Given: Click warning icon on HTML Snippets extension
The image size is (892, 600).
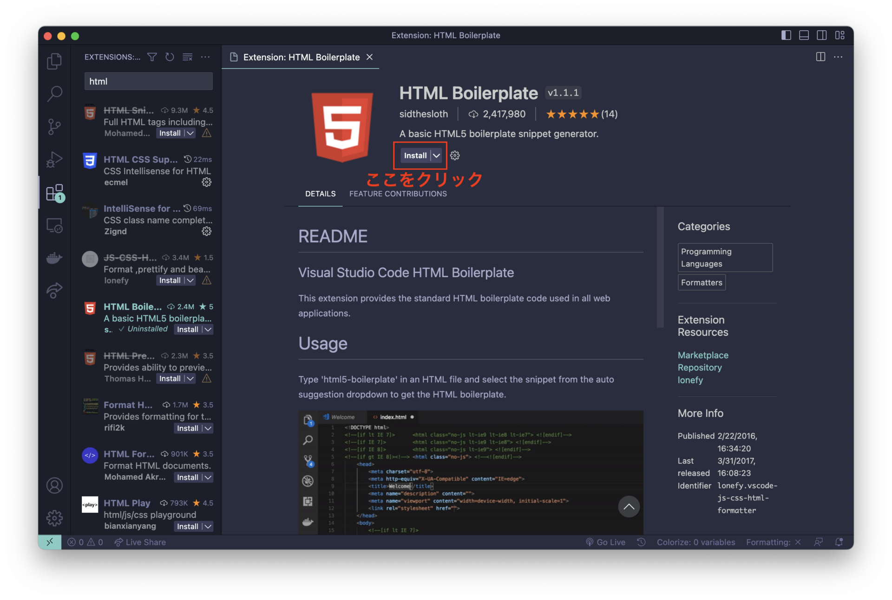Looking at the screenshot, I should (207, 133).
